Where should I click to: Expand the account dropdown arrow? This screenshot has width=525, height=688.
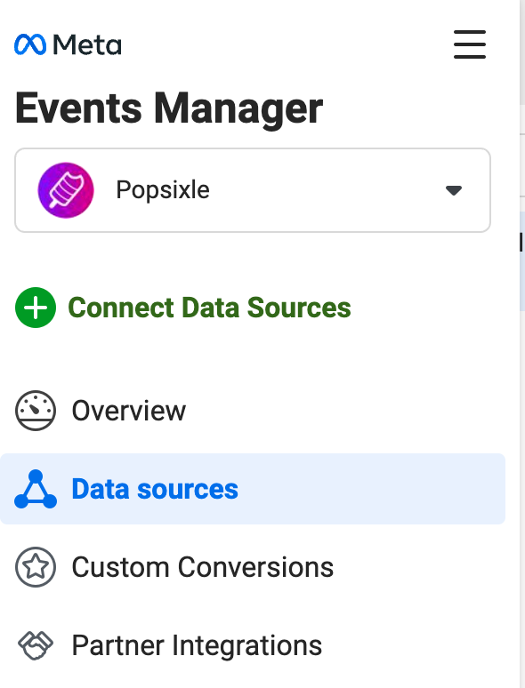coord(454,190)
